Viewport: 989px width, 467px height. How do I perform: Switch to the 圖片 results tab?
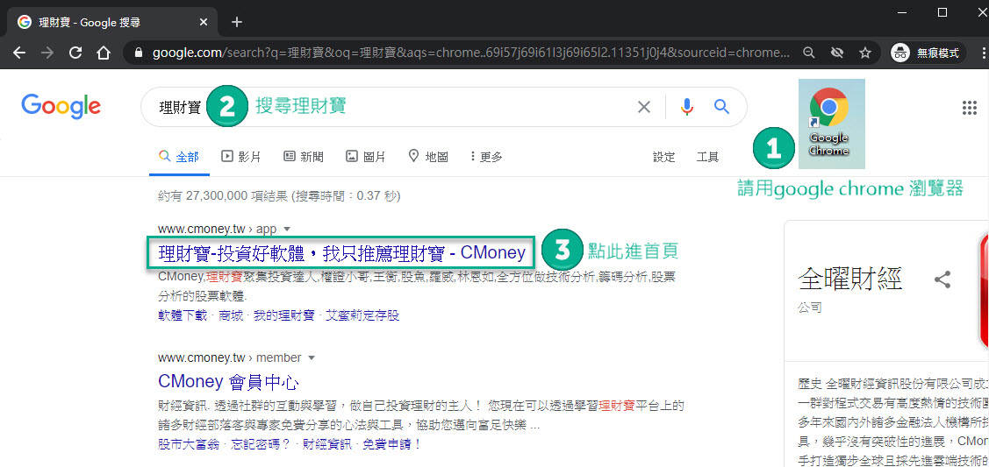tap(365, 157)
